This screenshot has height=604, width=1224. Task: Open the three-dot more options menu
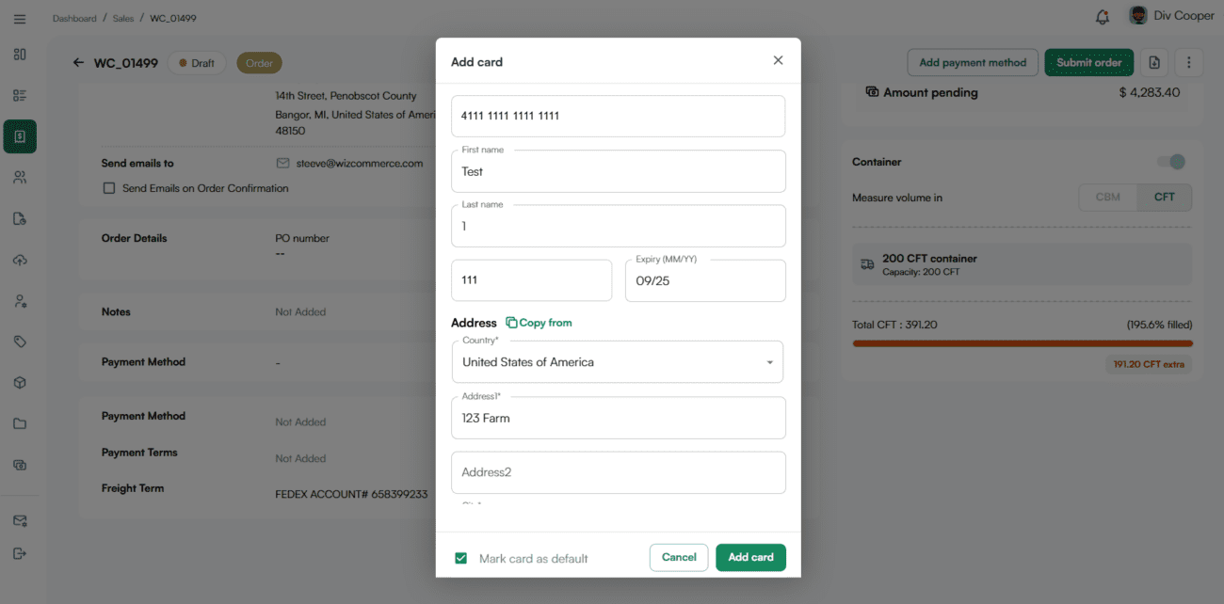pos(1188,63)
